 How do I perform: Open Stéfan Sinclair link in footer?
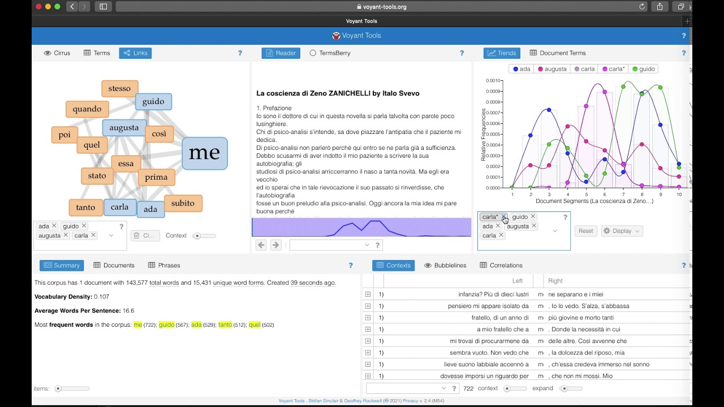coord(324,401)
